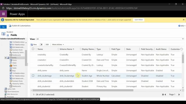Create a New field
Screen dimensions: 186x104
(34, 44)
